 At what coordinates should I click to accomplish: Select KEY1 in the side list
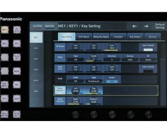[36, 38]
